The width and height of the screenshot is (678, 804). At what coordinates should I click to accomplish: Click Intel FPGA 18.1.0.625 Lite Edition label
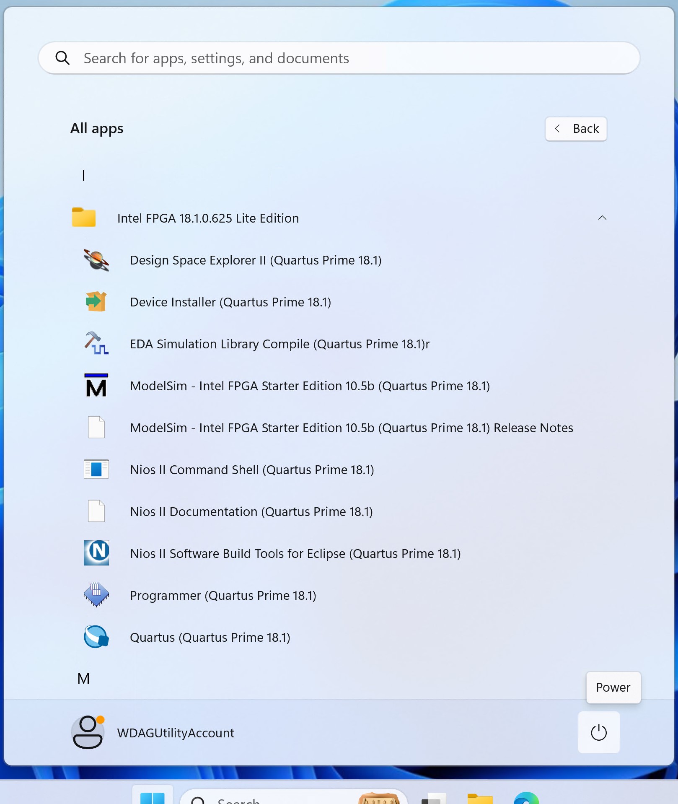click(x=208, y=218)
